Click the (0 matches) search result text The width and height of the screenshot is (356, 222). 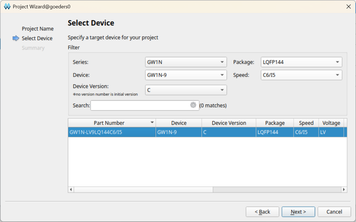(213, 105)
